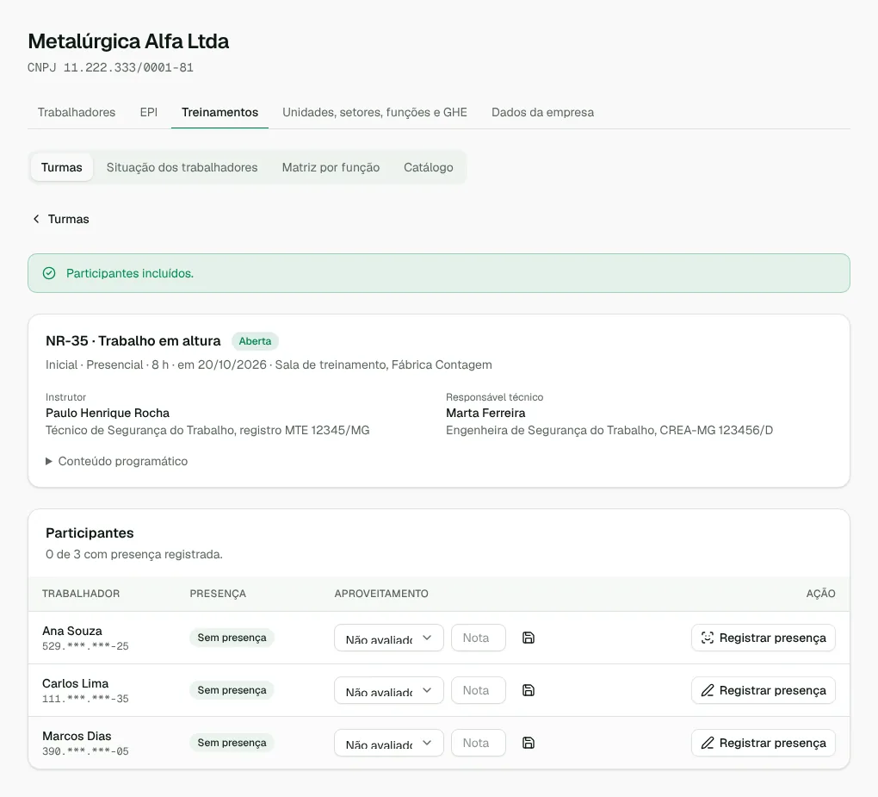The image size is (878, 797).
Task: Open Marcos Dias's aproveitamento dropdown
Action: pyautogui.click(x=389, y=744)
